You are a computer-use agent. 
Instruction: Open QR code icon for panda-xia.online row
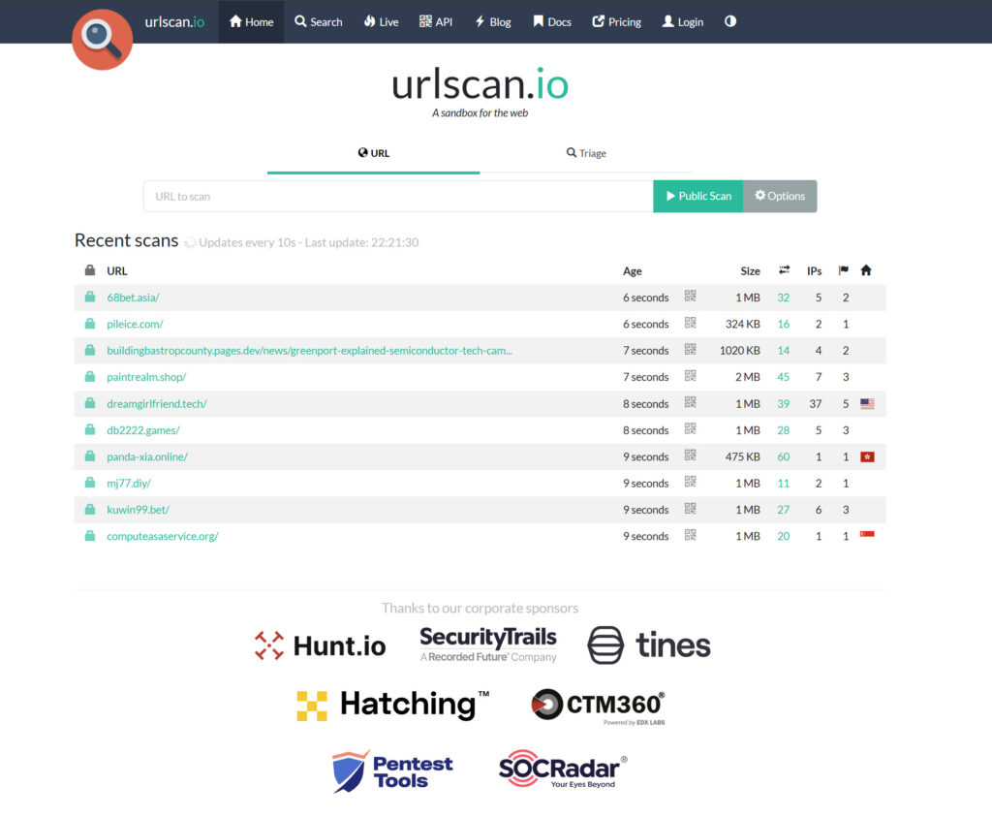(690, 456)
